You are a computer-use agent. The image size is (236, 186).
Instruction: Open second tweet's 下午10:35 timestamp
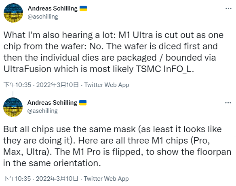(x=17, y=179)
